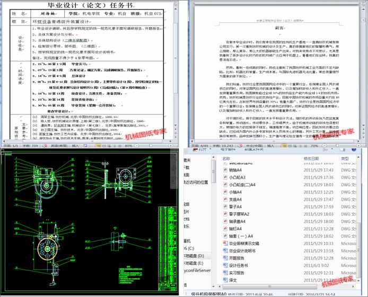This screenshot has height=297, width=368.
Task: Select 实习报告 file name
Action: point(236,273)
